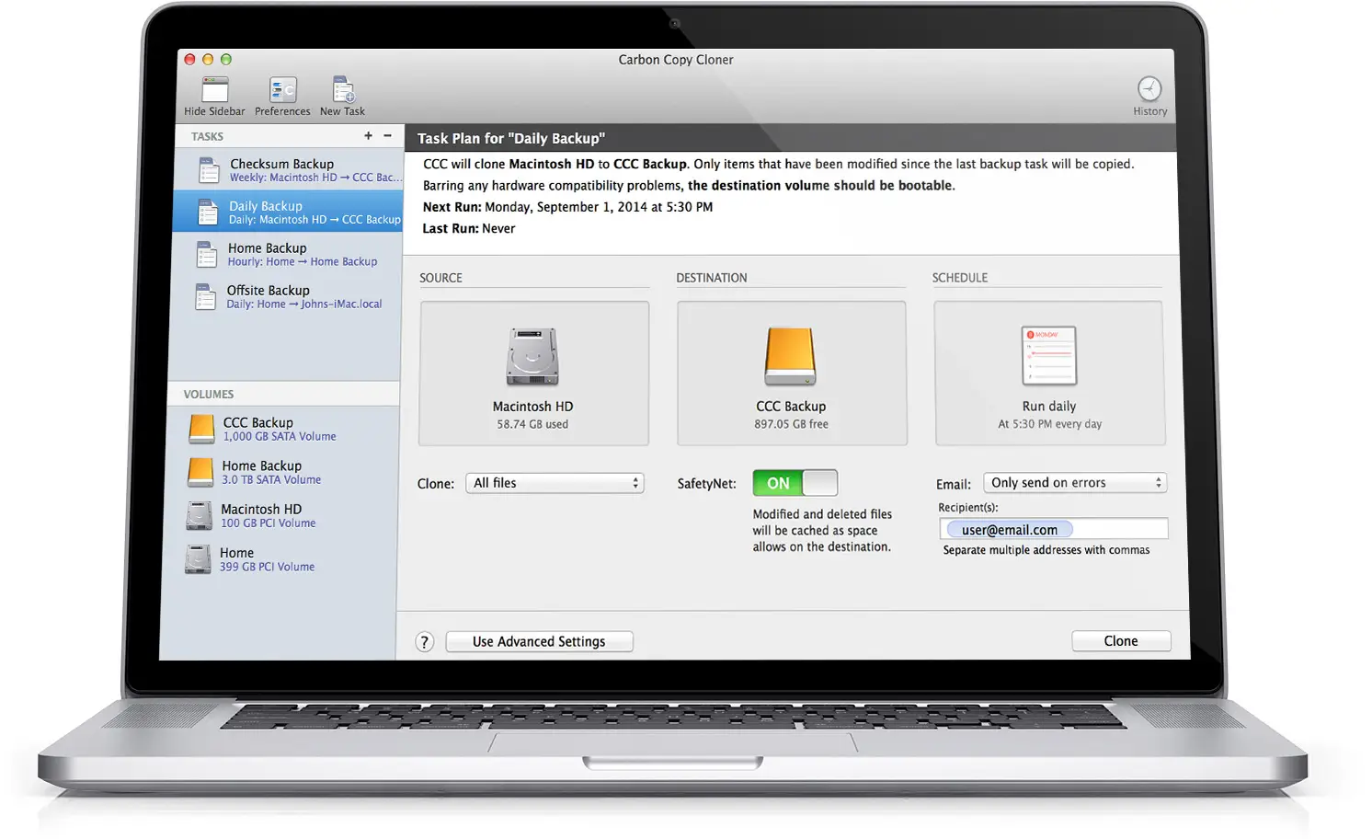This screenshot has width=1372, height=839.
Task: Click 'Last Run: Never' text
Action: point(469,229)
